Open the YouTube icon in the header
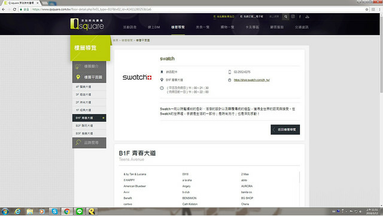 click(x=307, y=17)
